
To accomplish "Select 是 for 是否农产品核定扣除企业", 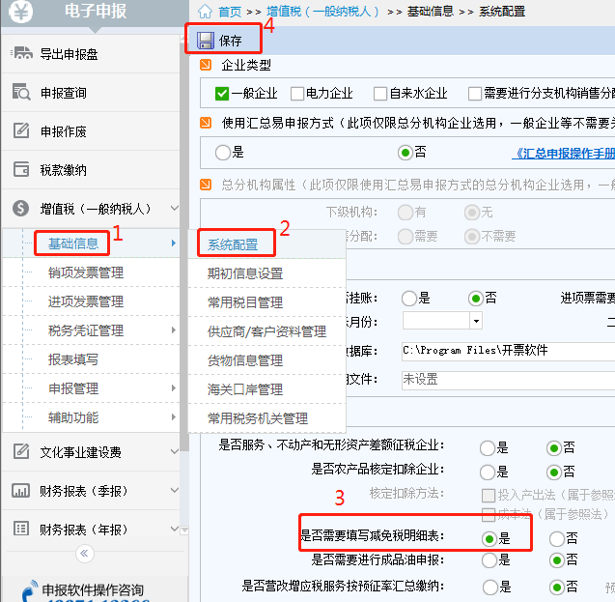I will [x=488, y=473].
